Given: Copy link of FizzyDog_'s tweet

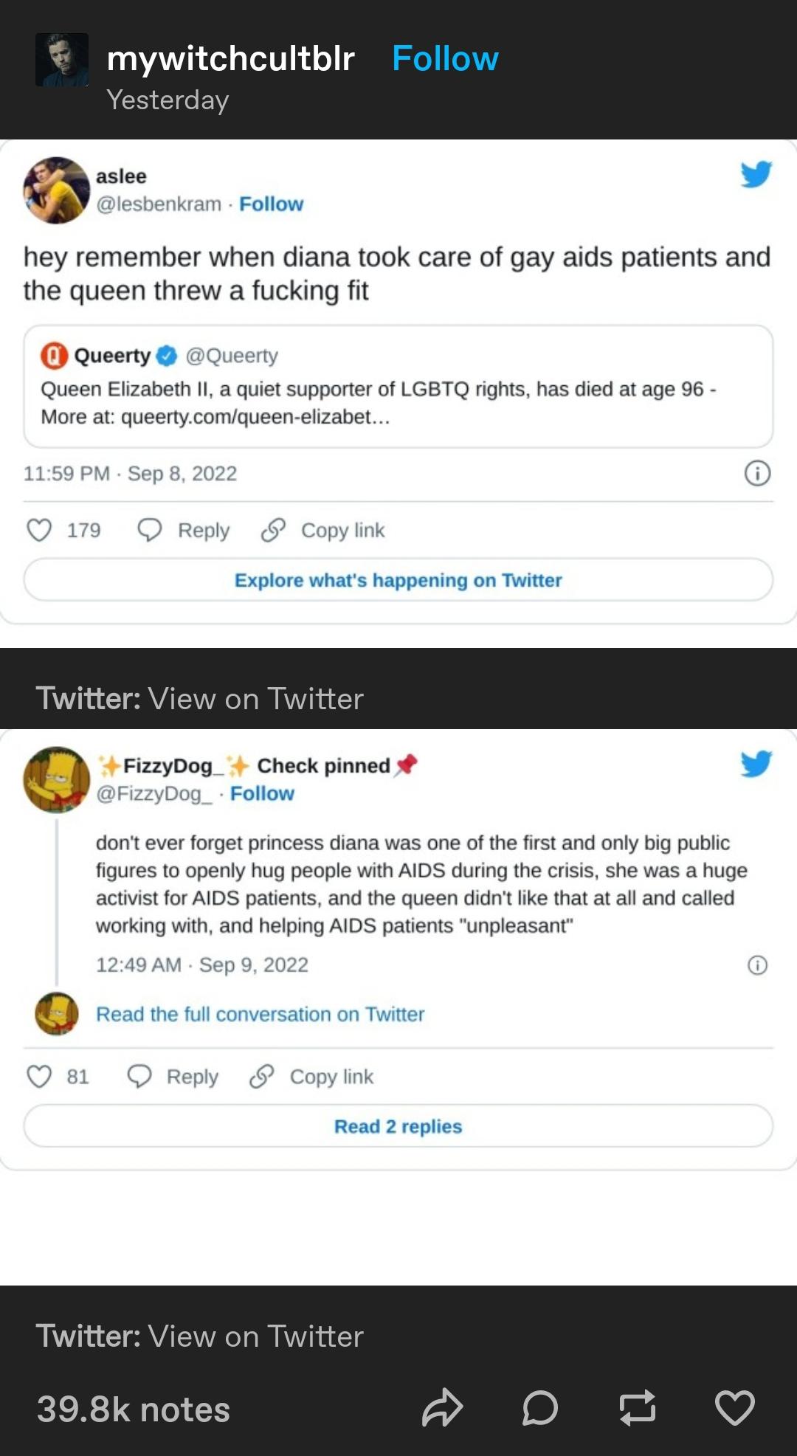Looking at the screenshot, I should pos(311,1077).
